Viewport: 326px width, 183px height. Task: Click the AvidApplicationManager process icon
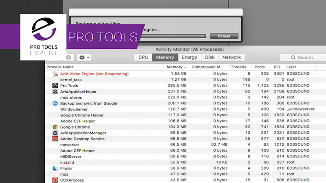point(55,133)
